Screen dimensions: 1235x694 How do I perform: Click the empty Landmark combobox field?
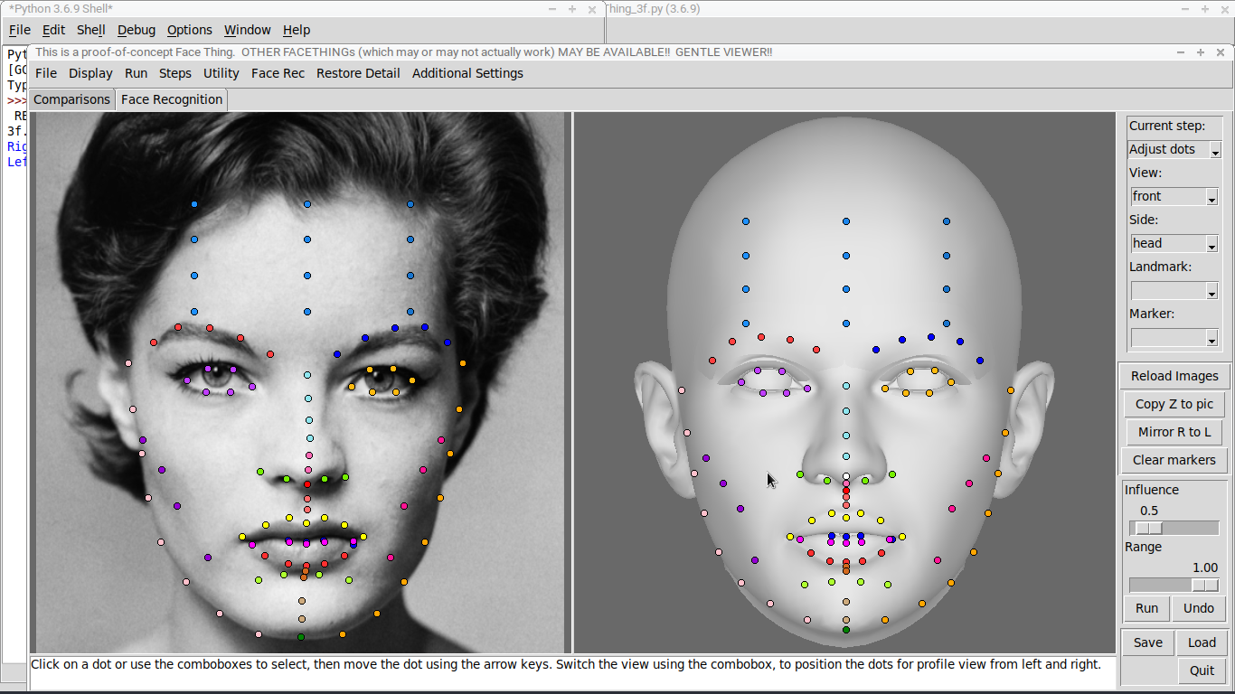(1167, 290)
